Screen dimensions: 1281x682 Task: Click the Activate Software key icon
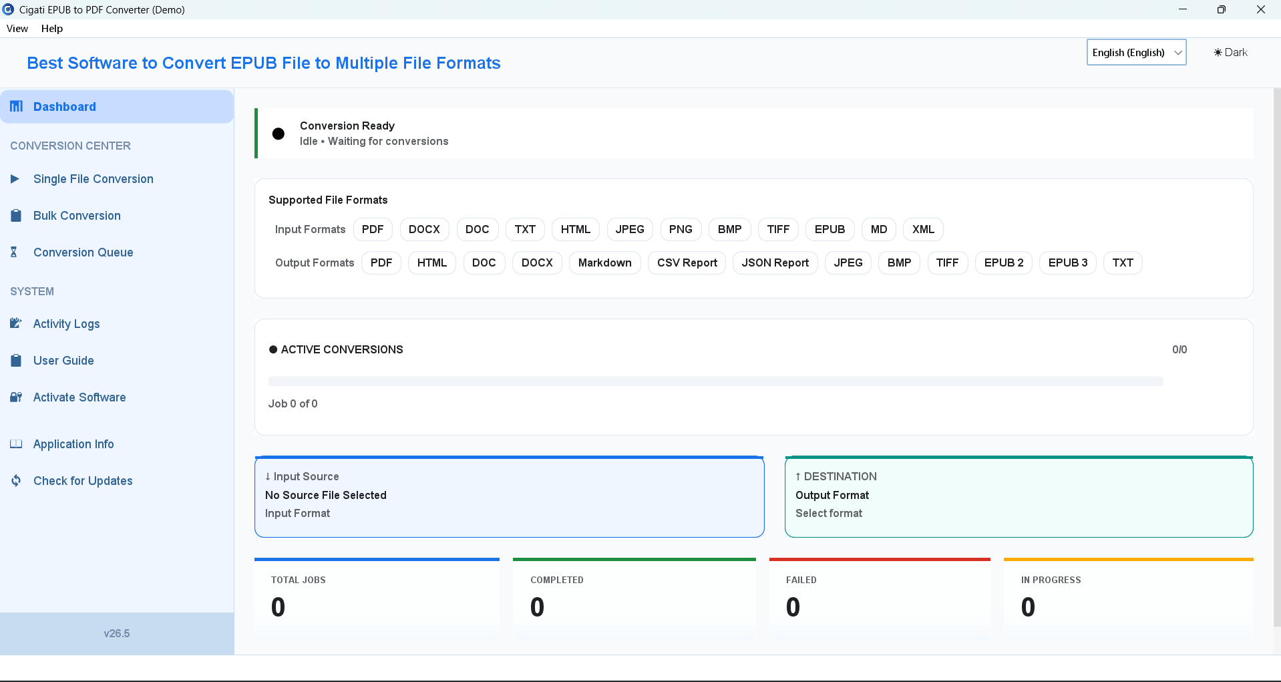coord(16,397)
